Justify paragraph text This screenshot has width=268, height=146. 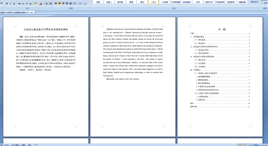click(67, 4)
